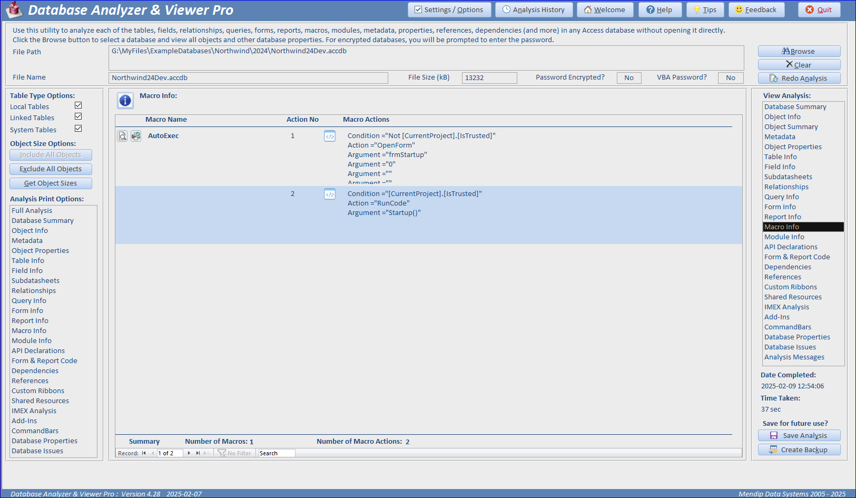The width and height of the screenshot is (856, 498).
Task: Select Module Info in View Analysis list
Action: click(784, 237)
